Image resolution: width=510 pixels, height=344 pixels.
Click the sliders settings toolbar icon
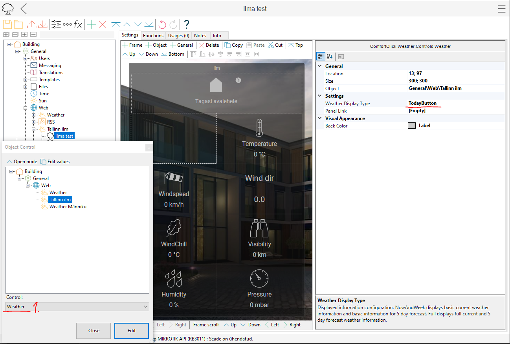(56, 24)
